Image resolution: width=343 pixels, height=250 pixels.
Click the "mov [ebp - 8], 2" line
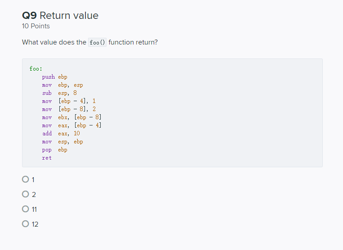tap(69, 109)
